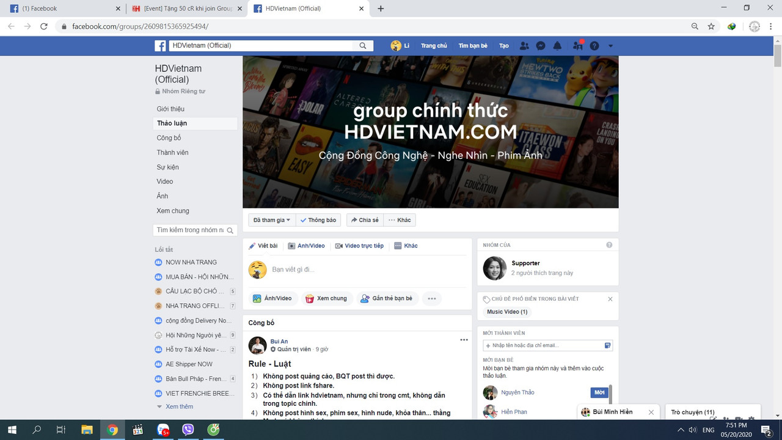
Task: Select the Ảnh/Video composer tab
Action: pyautogui.click(x=307, y=246)
